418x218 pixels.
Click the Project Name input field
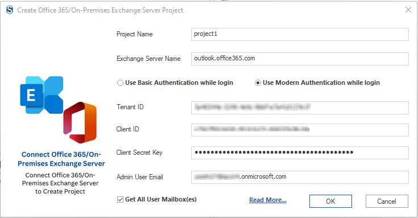[x=300, y=34]
